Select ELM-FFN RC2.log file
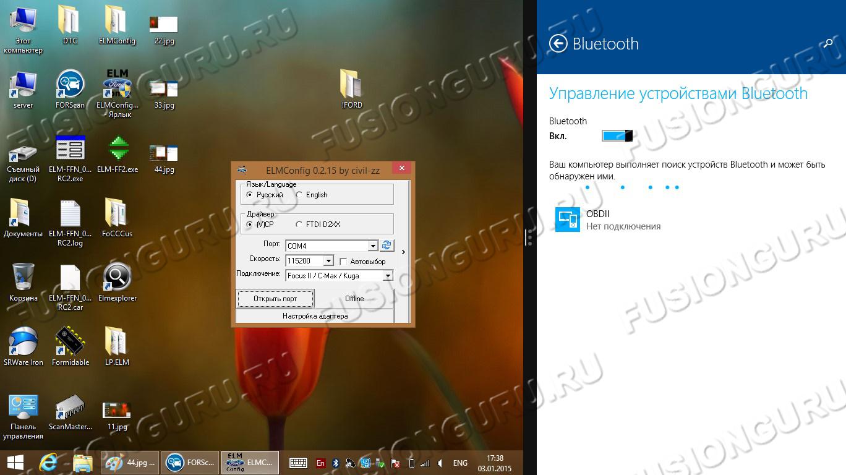 tap(70, 223)
